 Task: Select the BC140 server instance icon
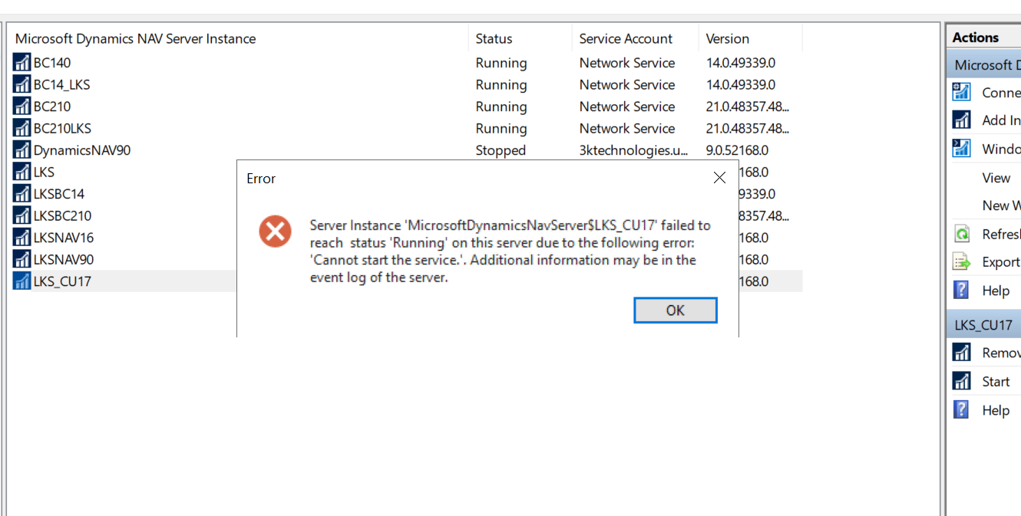click(21, 63)
